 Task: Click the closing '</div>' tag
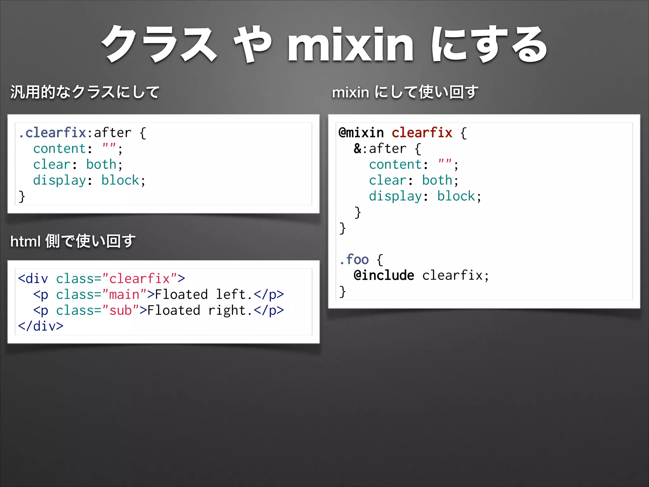41,326
